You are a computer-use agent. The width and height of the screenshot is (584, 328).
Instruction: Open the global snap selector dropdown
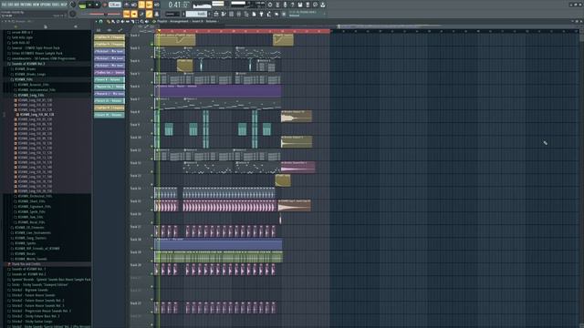172,15
